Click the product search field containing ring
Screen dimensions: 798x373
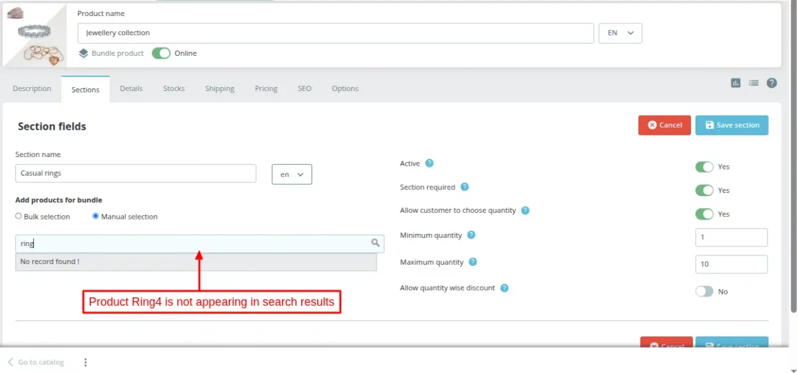click(x=199, y=243)
